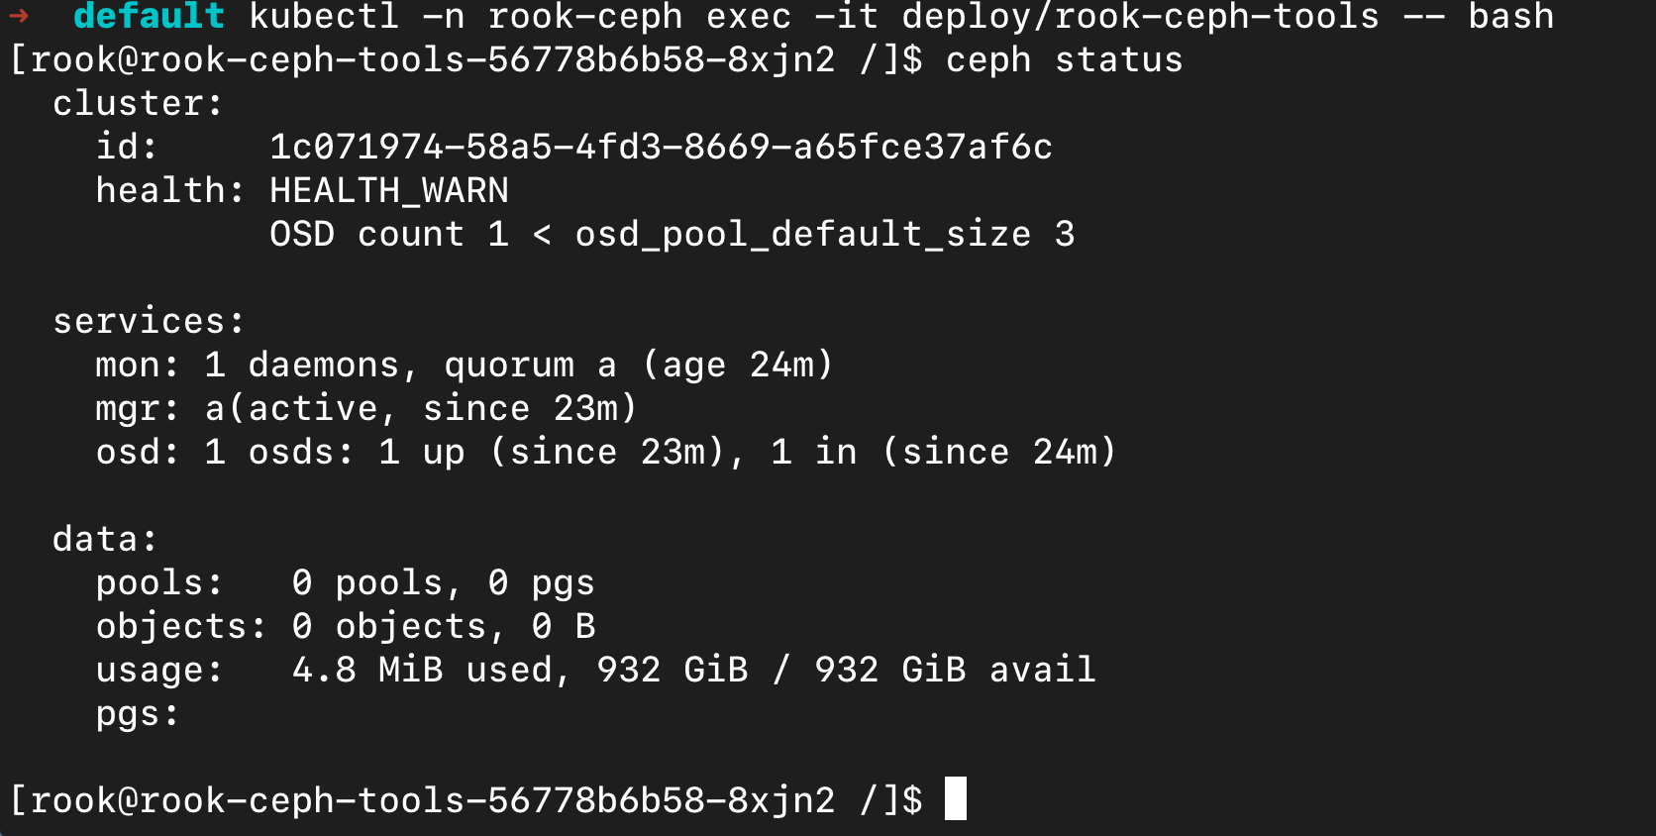Screen dimensions: 1656x836
Task: Click the "0 pools, 0 pgs" text
Action: tap(443, 583)
